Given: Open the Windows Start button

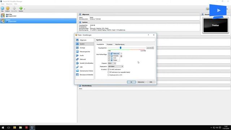Looking at the screenshot, I should pyautogui.click(x=3, y=127).
